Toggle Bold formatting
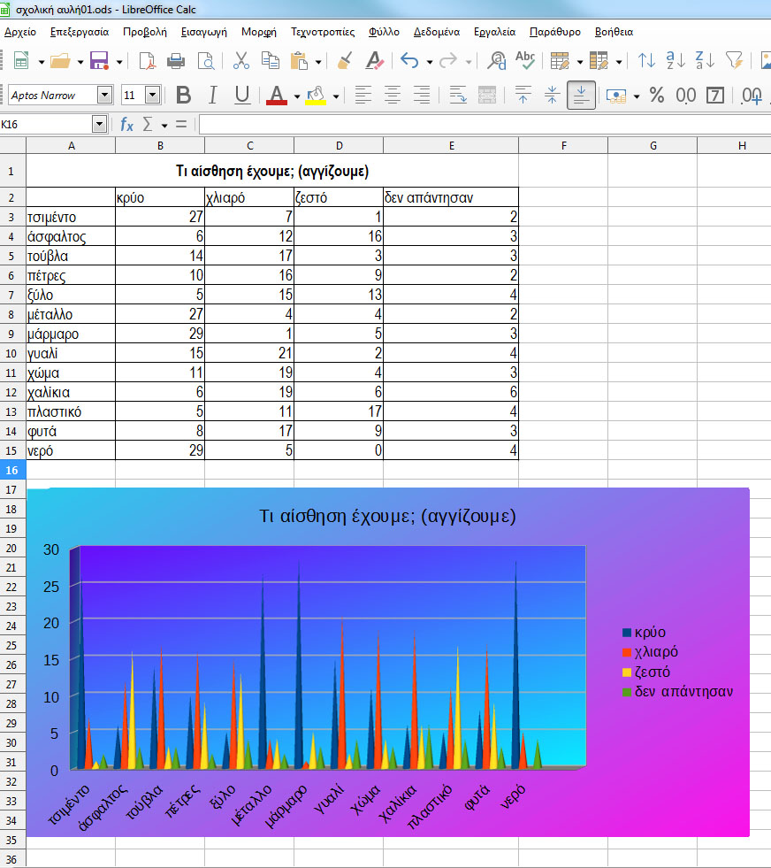 [x=184, y=96]
